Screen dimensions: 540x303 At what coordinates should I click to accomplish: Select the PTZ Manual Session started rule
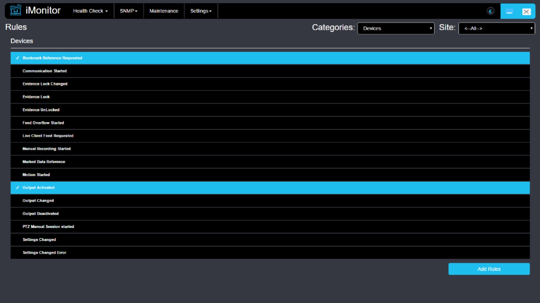tap(270, 227)
